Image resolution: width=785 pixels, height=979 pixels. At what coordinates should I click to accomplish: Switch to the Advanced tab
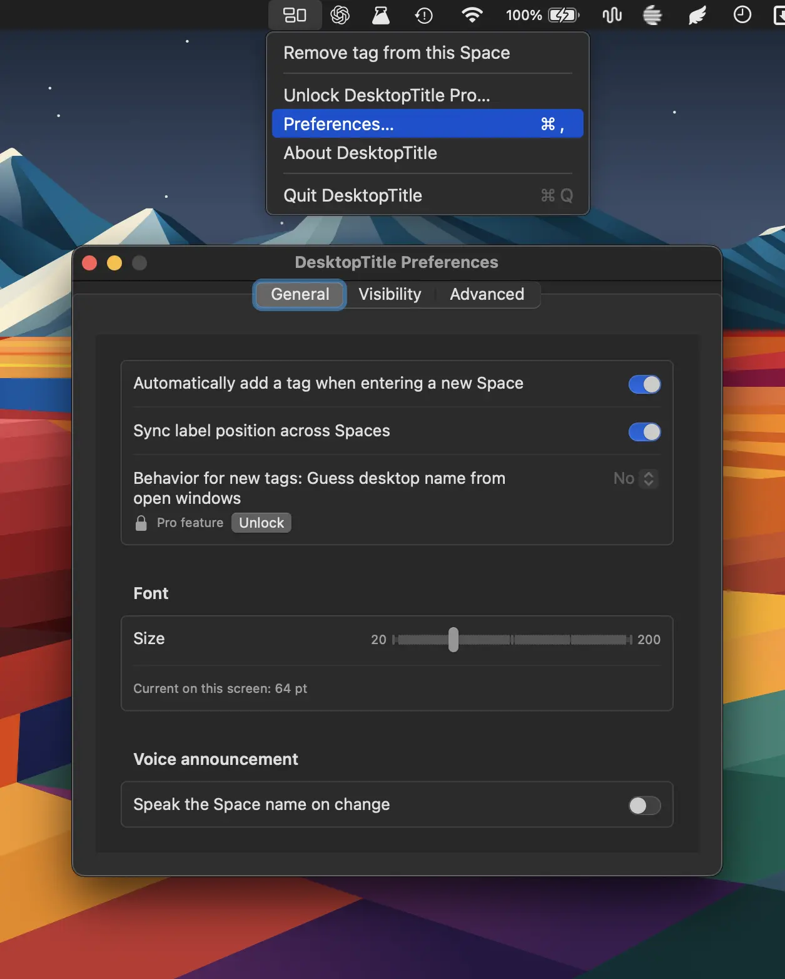pos(487,294)
